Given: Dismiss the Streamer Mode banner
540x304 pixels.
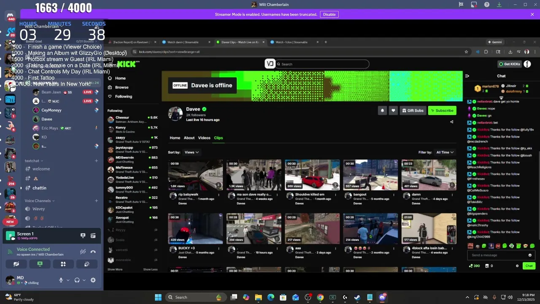Looking at the screenshot, I should click(532, 14).
